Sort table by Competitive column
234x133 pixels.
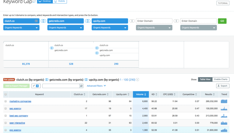pos(190,94)
